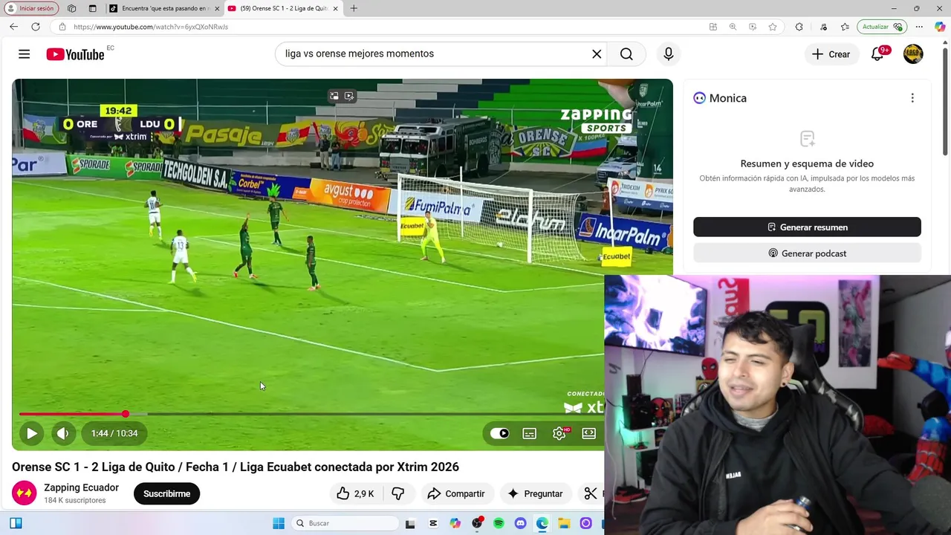Open the account avatar menu

[x=913, y=53]
